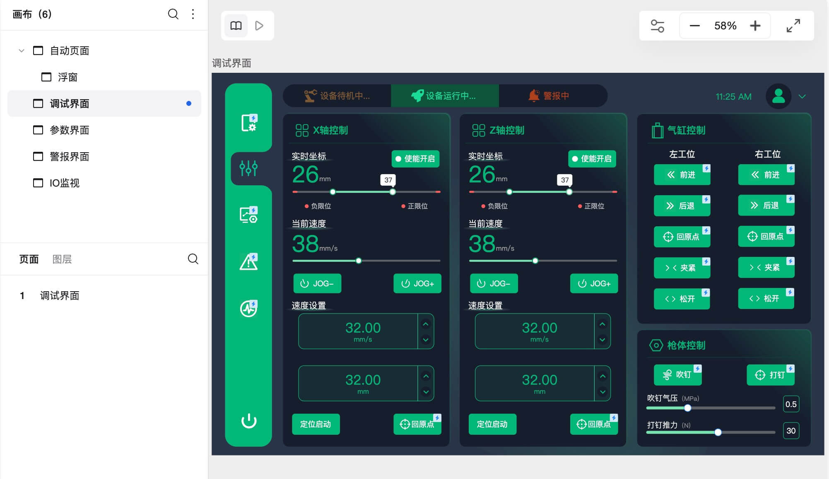Click the X轴 JOG+ button
The width and height of the screenshot is (829, 479).
417,283
